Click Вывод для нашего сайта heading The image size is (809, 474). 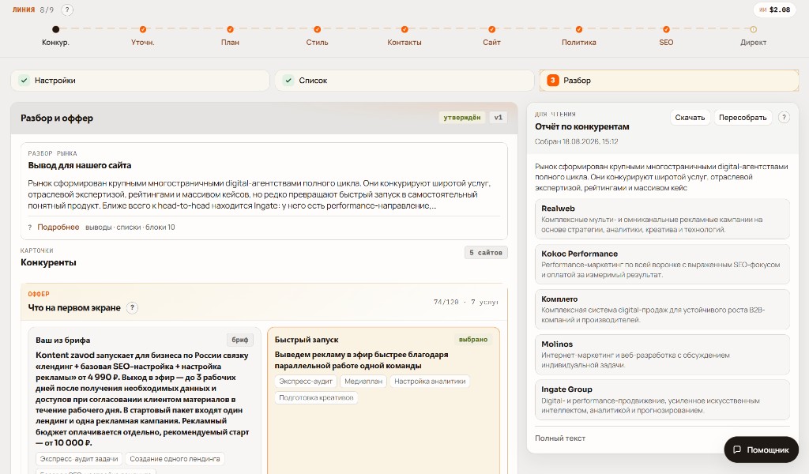click(x=80, y=166)
